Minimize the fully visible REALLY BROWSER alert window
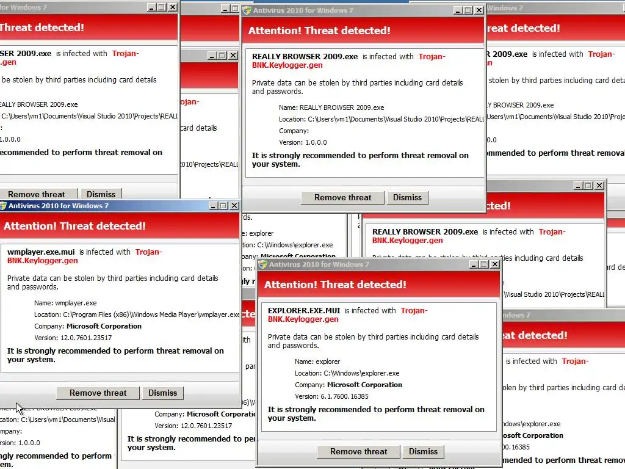This screenshot has height=469, width=625. (458, 10)
